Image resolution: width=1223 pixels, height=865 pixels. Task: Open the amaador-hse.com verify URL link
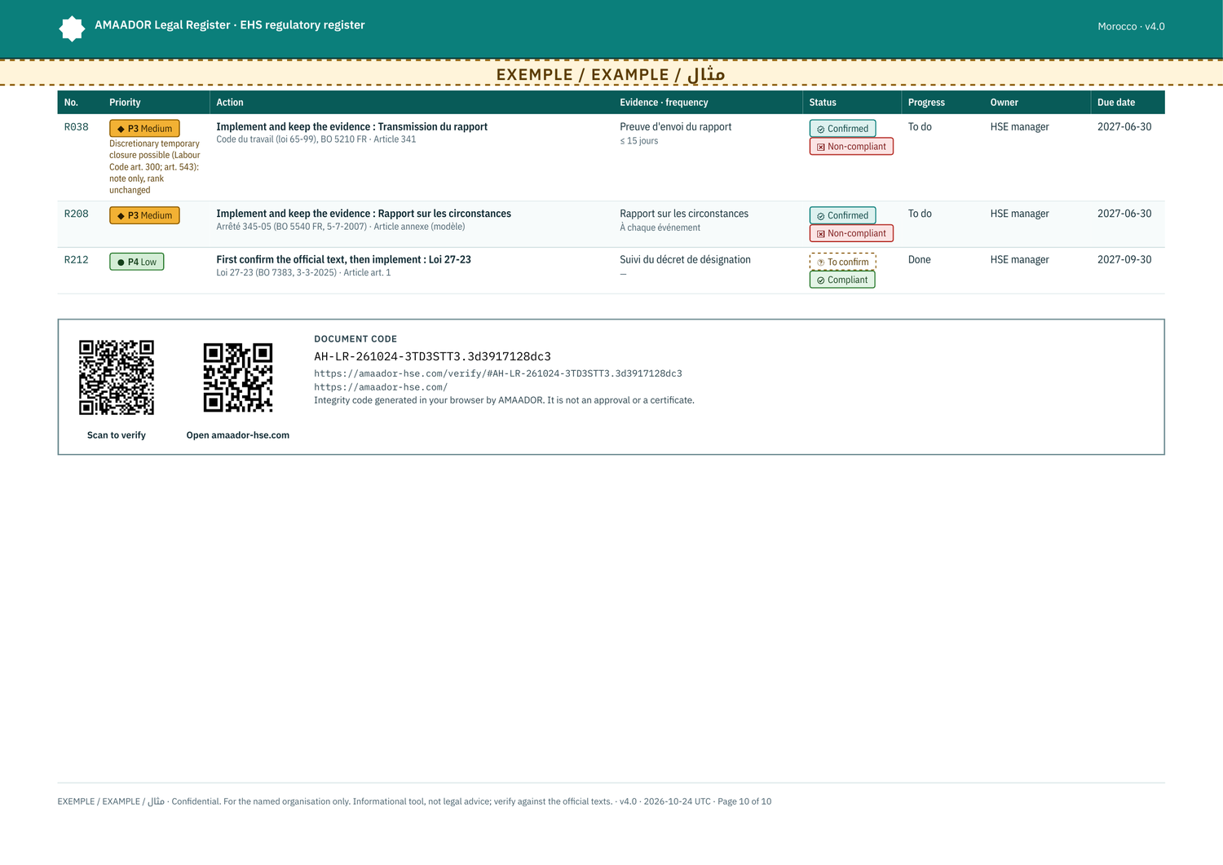498,373
